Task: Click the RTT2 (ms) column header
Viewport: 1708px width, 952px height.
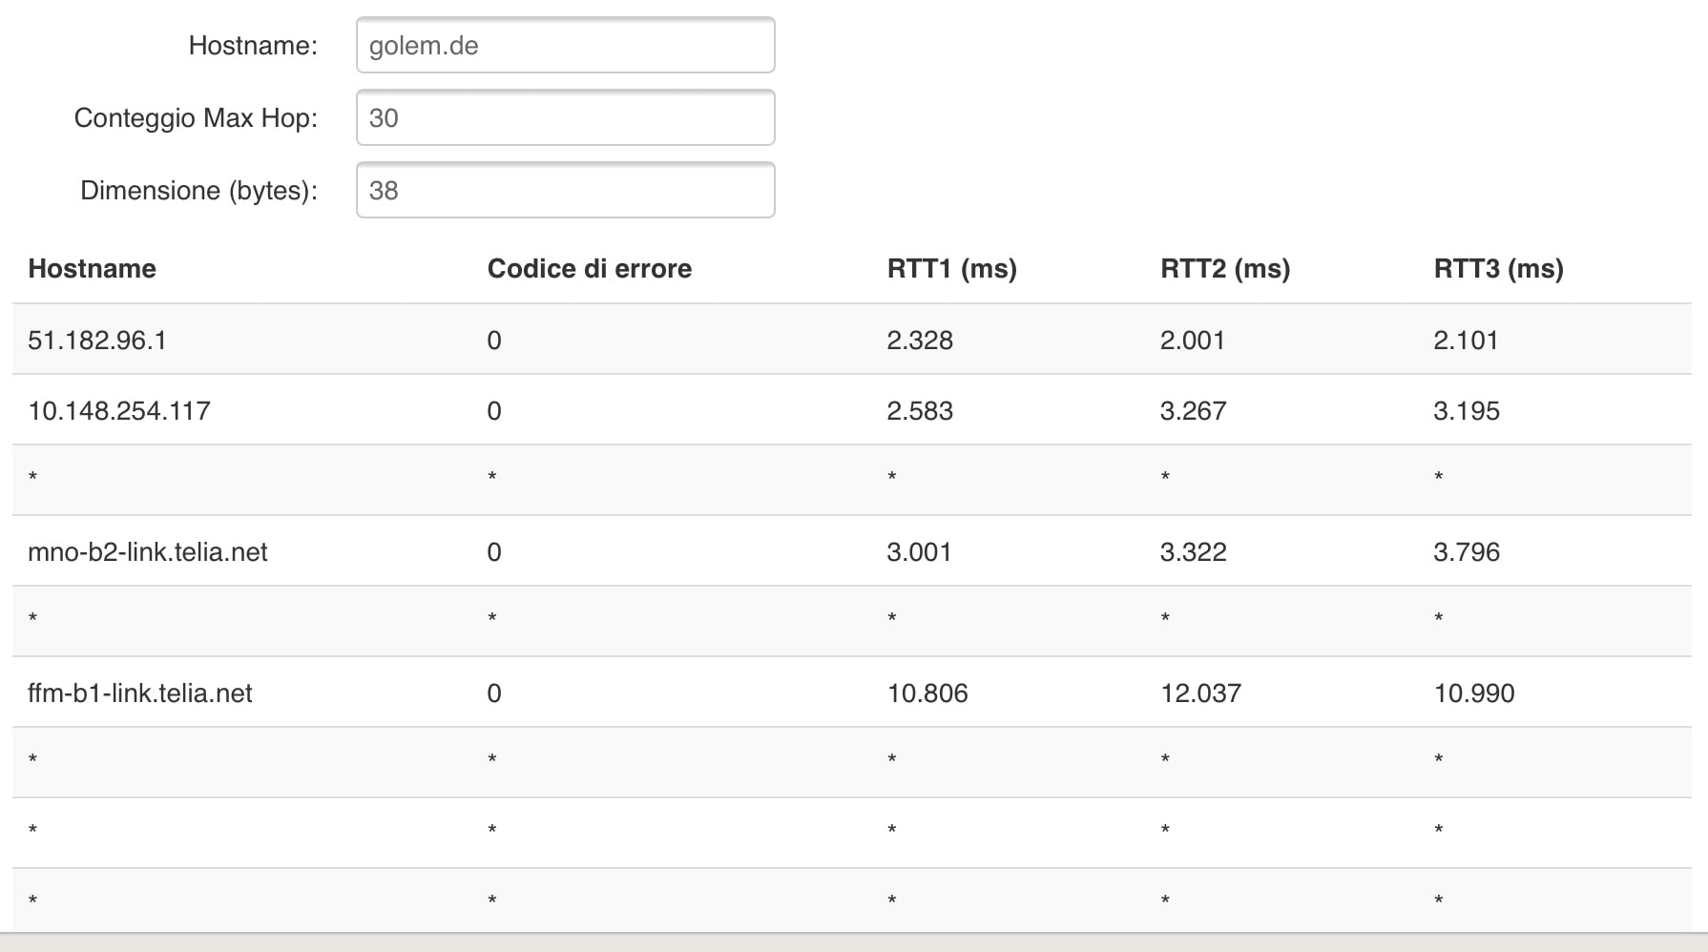Action: 1224,269
